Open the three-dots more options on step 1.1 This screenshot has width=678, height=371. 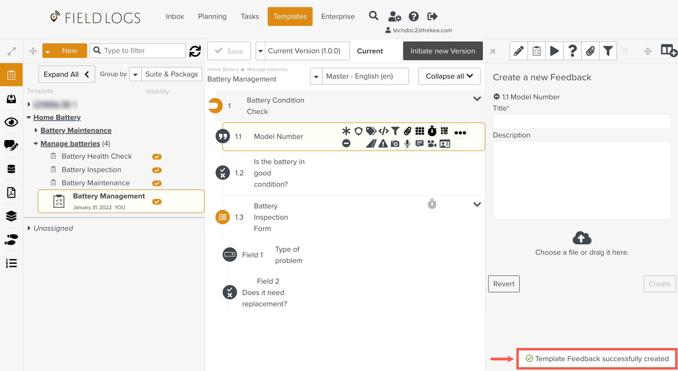point(460,133)
